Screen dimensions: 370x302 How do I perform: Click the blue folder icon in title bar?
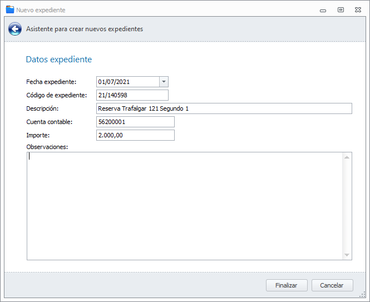tap(9, 9)
